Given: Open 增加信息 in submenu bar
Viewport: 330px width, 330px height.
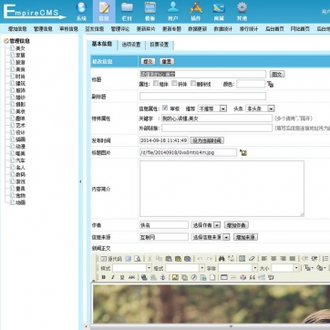Looking at the screenshot, I should click(17, 29).
